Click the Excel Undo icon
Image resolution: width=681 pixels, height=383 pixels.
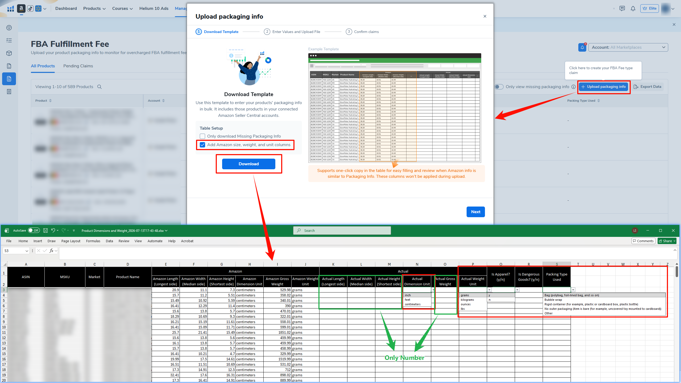[53, 230]
